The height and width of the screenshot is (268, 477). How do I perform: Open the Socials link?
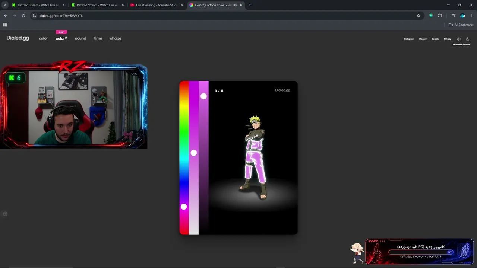(x=435, y=39)
